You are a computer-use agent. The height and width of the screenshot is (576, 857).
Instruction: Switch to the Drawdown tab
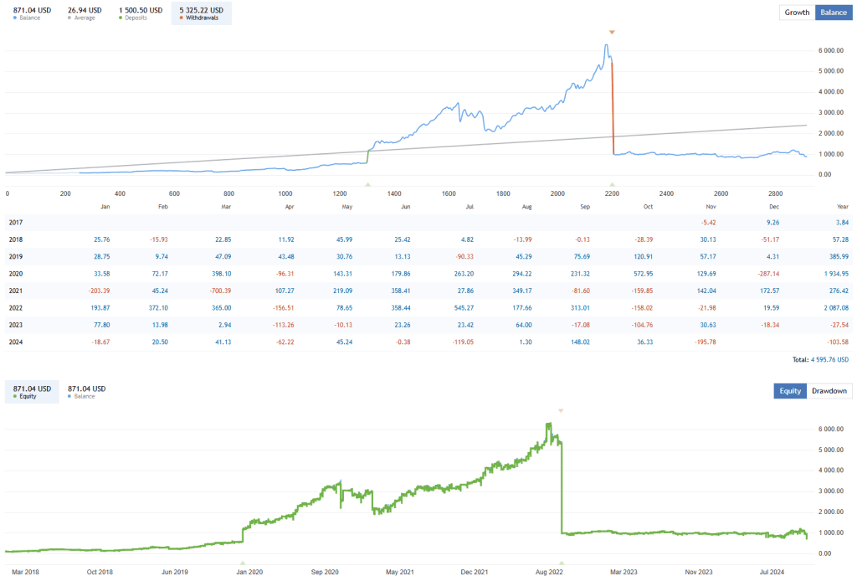tap(828, 391)
